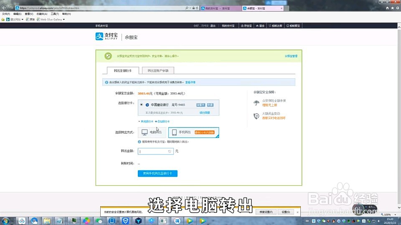This screenshot has height=225, width=401.
Task: Select 手机转出 mobile transfer option
Action: tap(193, 132)
